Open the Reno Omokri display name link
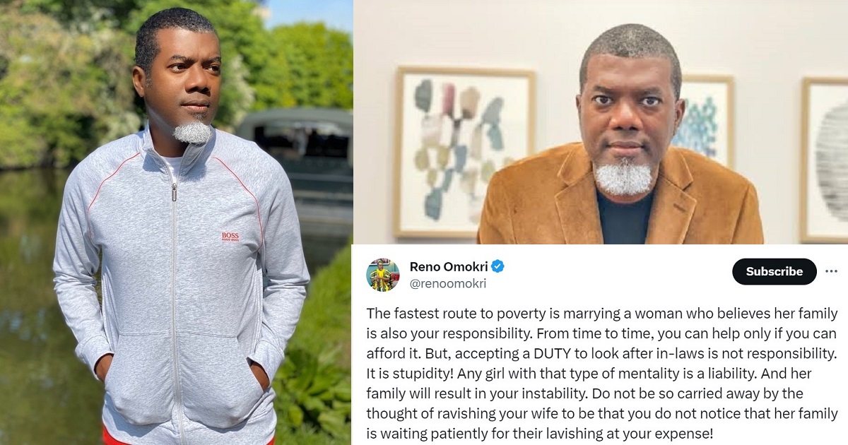The height and width of the screenshot is (445, 848). pyautogui.click(x=449, y=266)
